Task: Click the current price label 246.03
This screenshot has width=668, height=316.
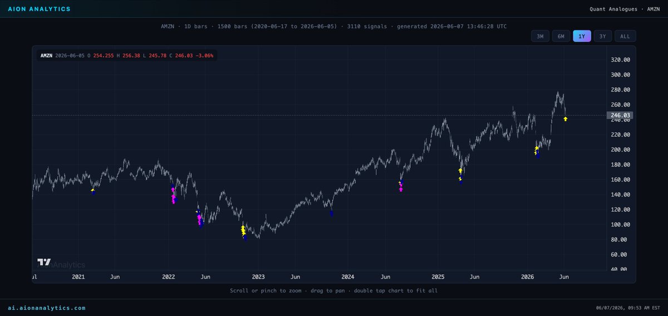Action: click(620, 116)
